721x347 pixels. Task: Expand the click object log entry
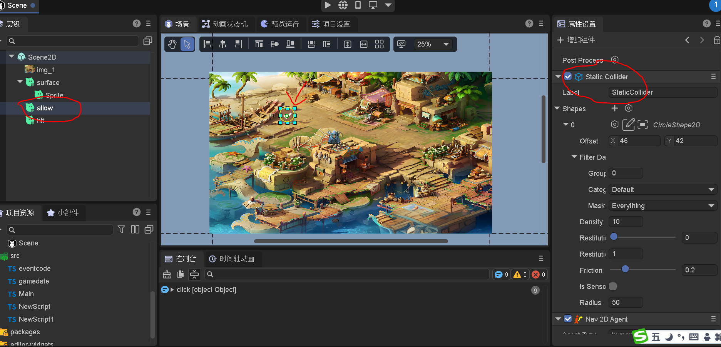[172, 290]
